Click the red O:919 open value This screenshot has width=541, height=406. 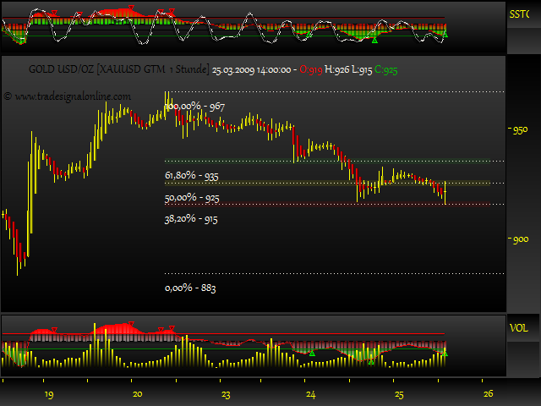point(313,70)
